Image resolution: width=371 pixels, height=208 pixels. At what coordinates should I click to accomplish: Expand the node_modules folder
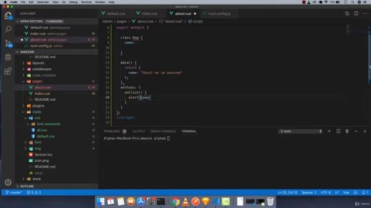pos(44,75)
